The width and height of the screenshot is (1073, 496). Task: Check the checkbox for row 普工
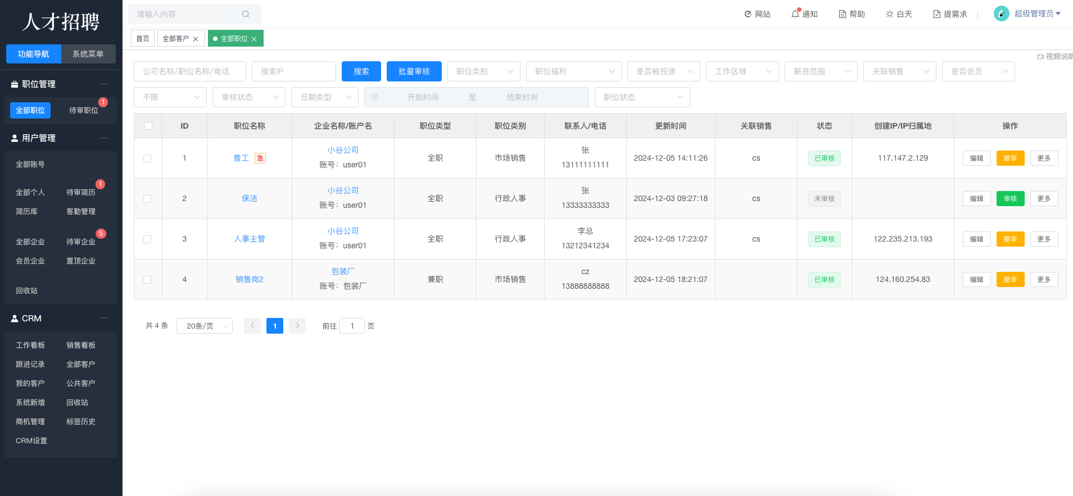tap(147, 158)
